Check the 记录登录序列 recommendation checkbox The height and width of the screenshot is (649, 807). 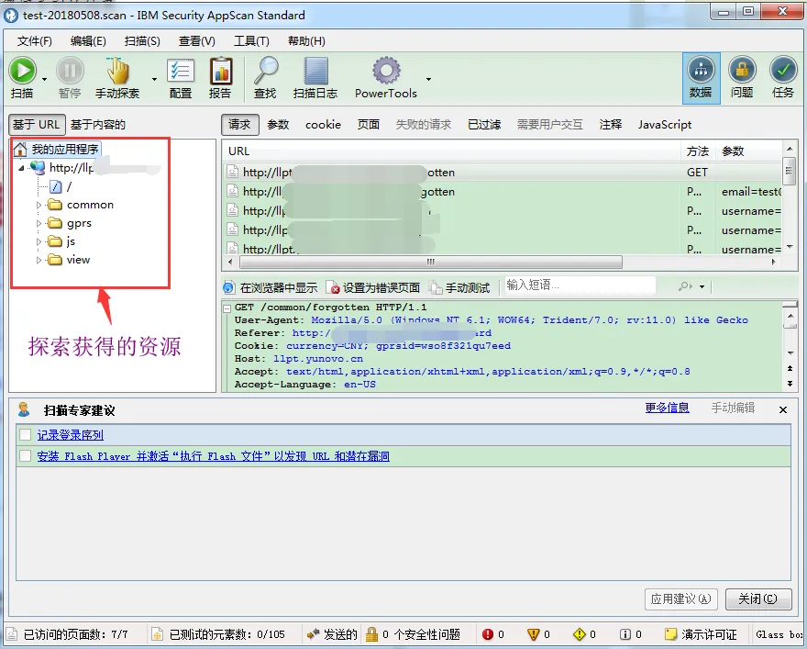click(26, 435)
